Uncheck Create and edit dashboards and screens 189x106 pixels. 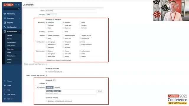[46, 101]
